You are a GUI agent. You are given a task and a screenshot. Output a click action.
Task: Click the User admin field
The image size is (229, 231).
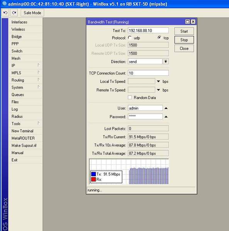click(x=145, y=108)
